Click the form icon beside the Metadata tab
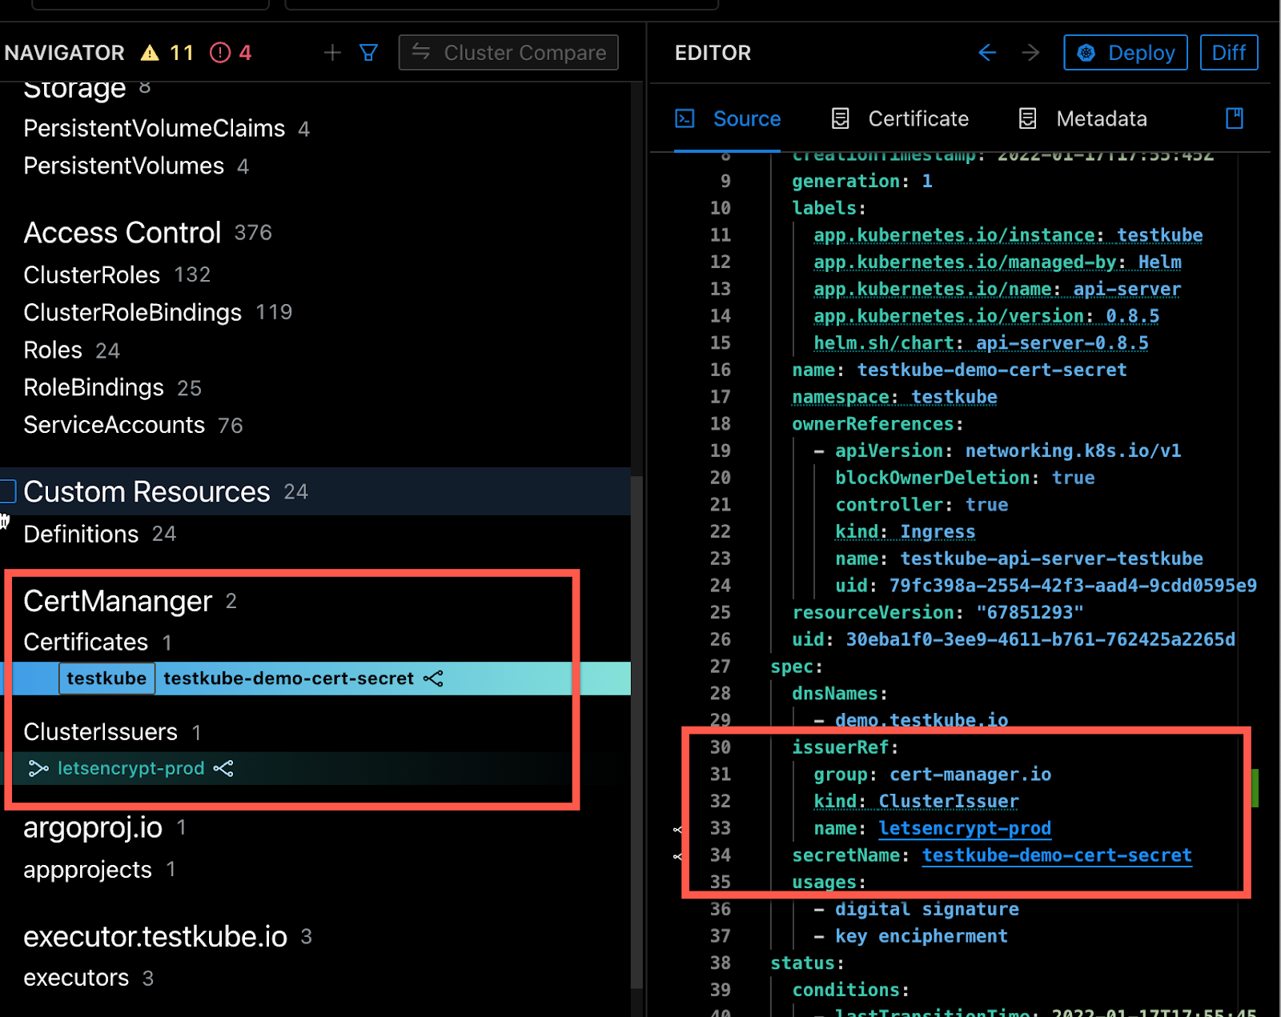This screenshot has height=1017, width=1281. [1027, 118]
